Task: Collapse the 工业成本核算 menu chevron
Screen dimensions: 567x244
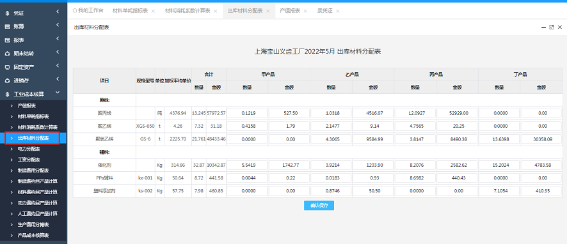Action: [x=58, y=93]
